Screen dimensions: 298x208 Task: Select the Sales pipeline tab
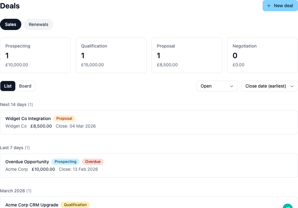pyautogui.click(x=11, y=24)
